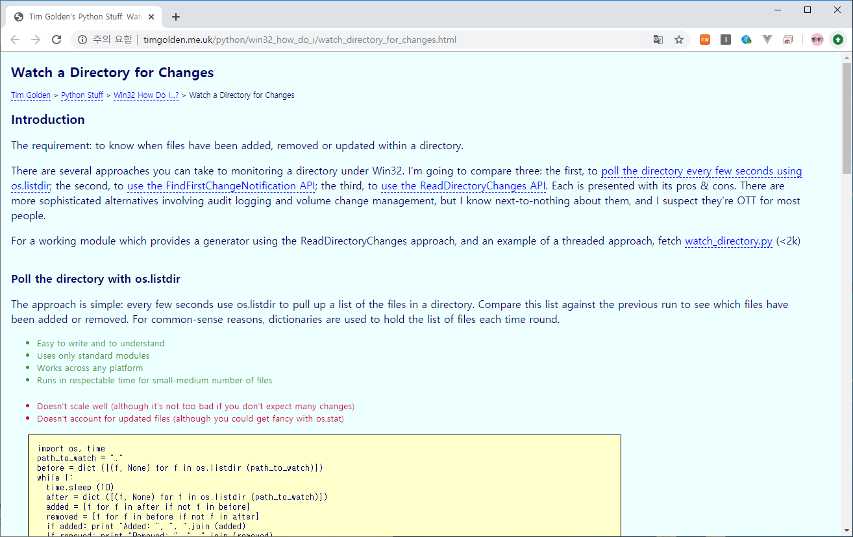Click the import os, time code line
The height and width of the screenshot is (537, 853).
71,448
